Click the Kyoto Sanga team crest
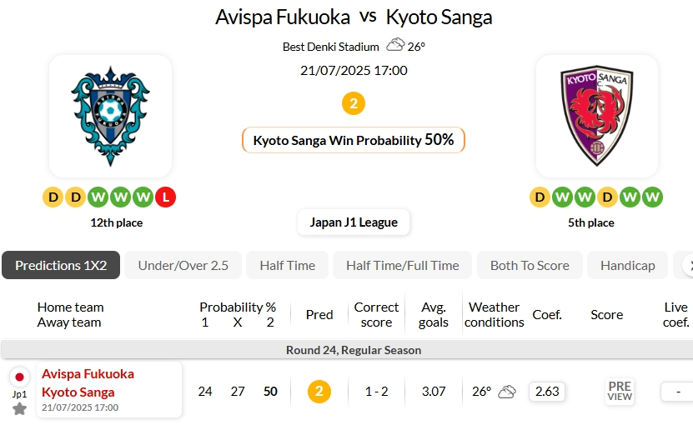693x430 pixels. tap(596, 116)
